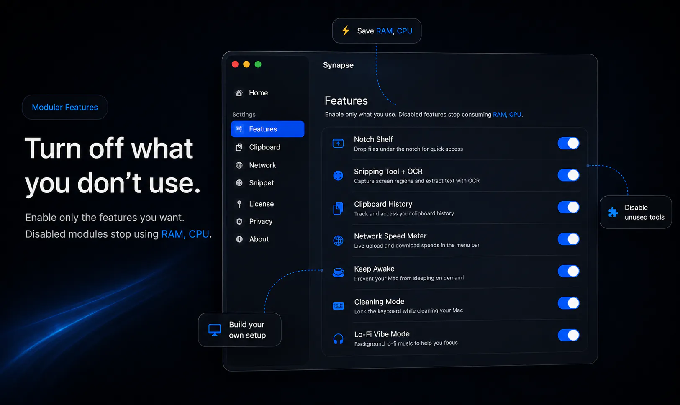Click the lightning bolt icon beside Save RAM, CPU
Image resolution: width=680 pixels, height=405 pixels.
(346, 31)
